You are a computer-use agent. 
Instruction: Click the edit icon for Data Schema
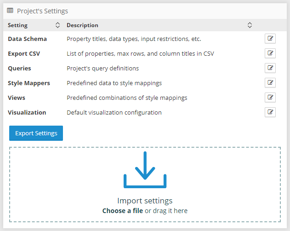270,39
